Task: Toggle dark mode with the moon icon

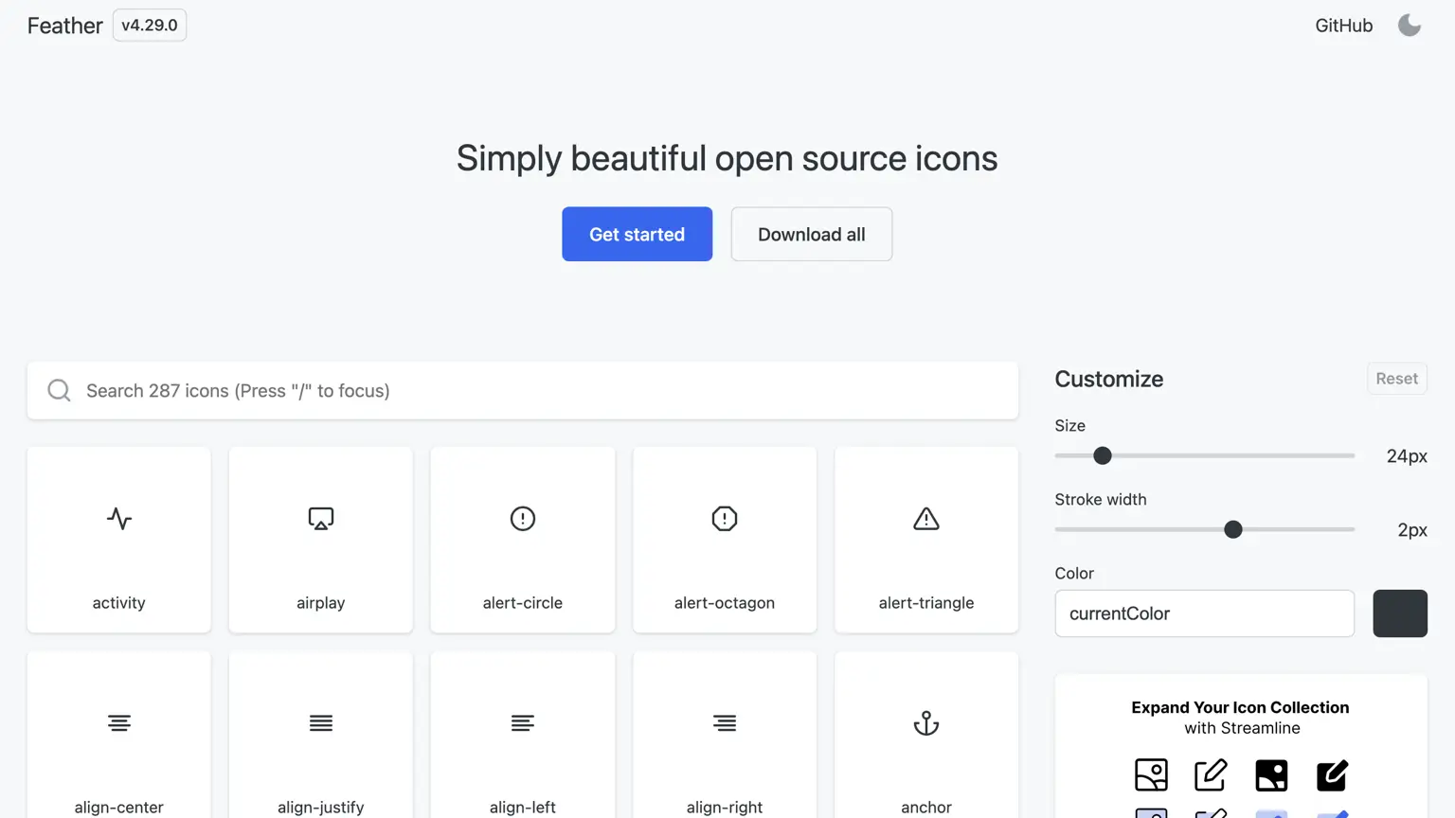Action: click(x=1409, y=25)
